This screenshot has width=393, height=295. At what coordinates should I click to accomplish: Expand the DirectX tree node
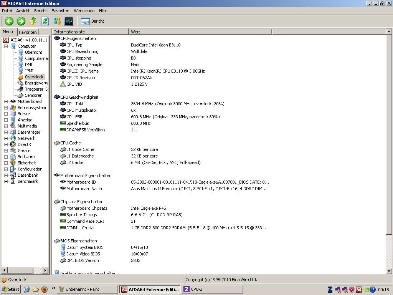click(x=6, y=144)
